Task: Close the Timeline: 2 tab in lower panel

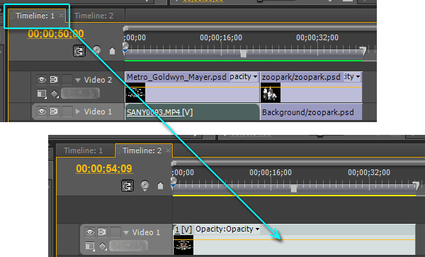Action: coord(168,150)
